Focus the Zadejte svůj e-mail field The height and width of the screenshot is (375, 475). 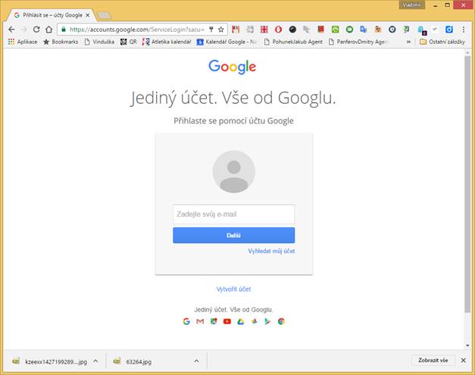click(x=233, y=214)
